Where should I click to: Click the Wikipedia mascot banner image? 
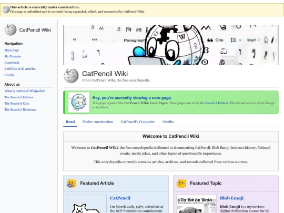tap(171, 45)
